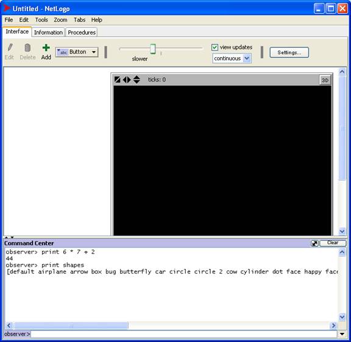
Task: Open the continuous update mode dropdown
Action: [x=232, y=58]
